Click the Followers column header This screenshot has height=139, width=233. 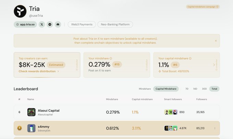[201, 99]
